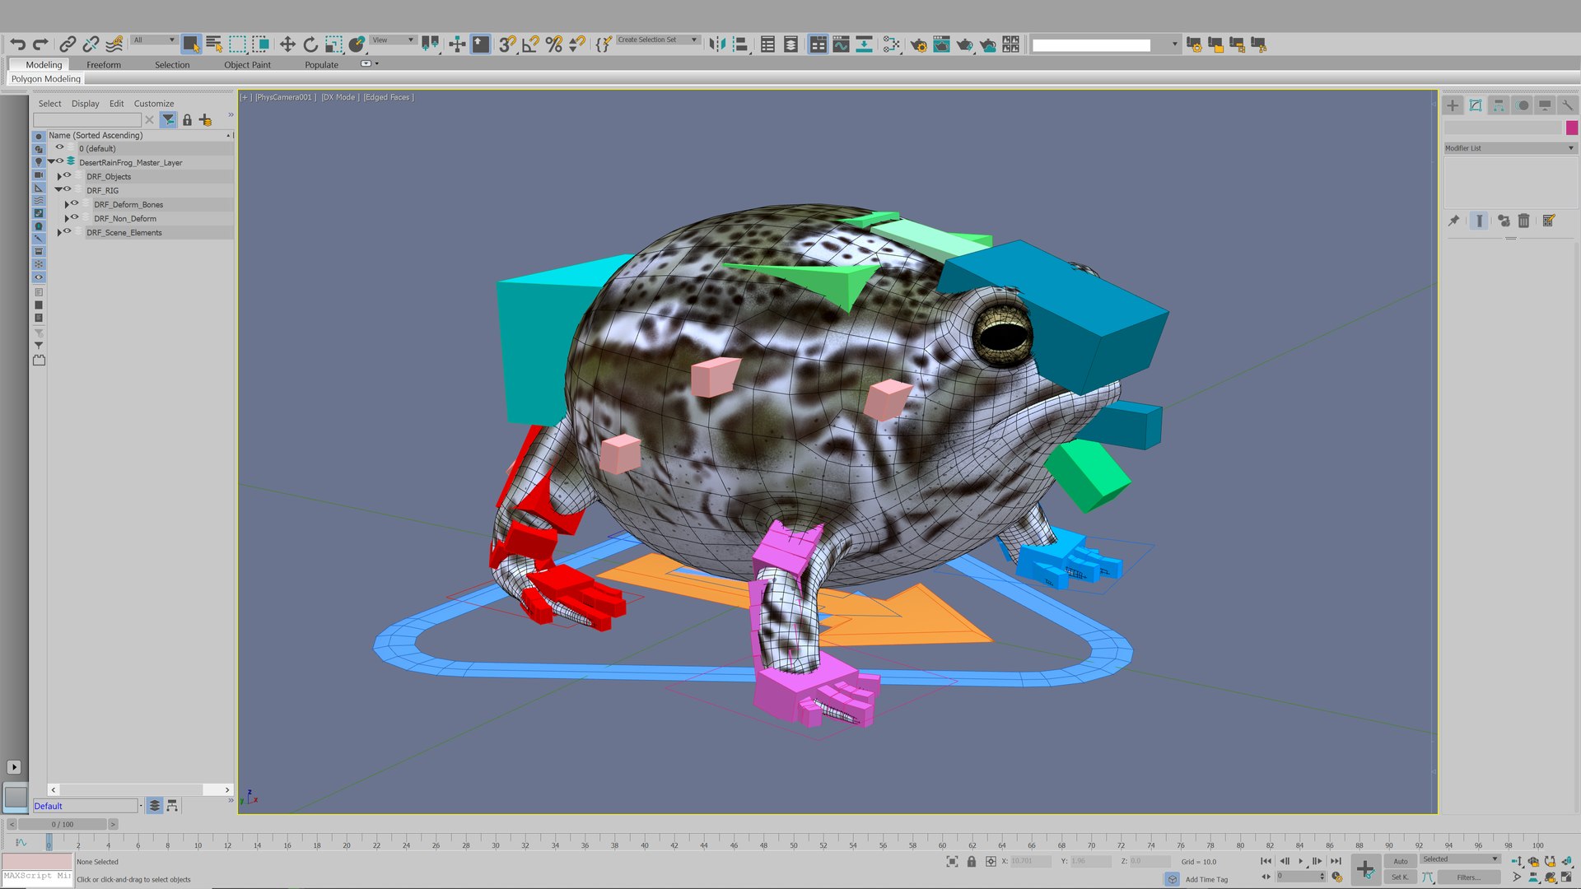1581x889 pixels.
Task: Enable the Angle Snap toggle
Action: click(530, 44)
